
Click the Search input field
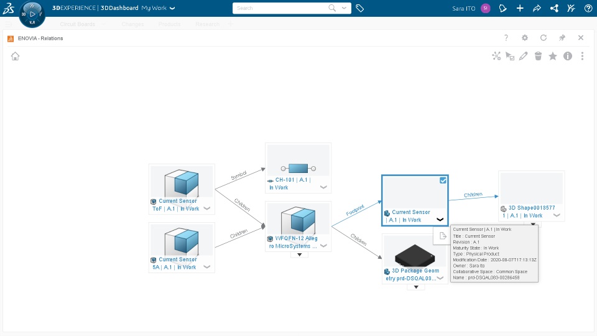[280, 8]
